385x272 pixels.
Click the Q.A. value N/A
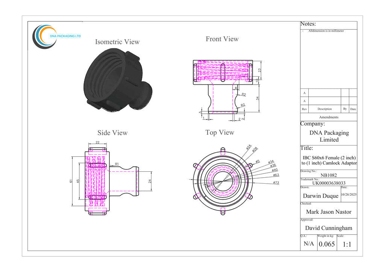point(309,244)
